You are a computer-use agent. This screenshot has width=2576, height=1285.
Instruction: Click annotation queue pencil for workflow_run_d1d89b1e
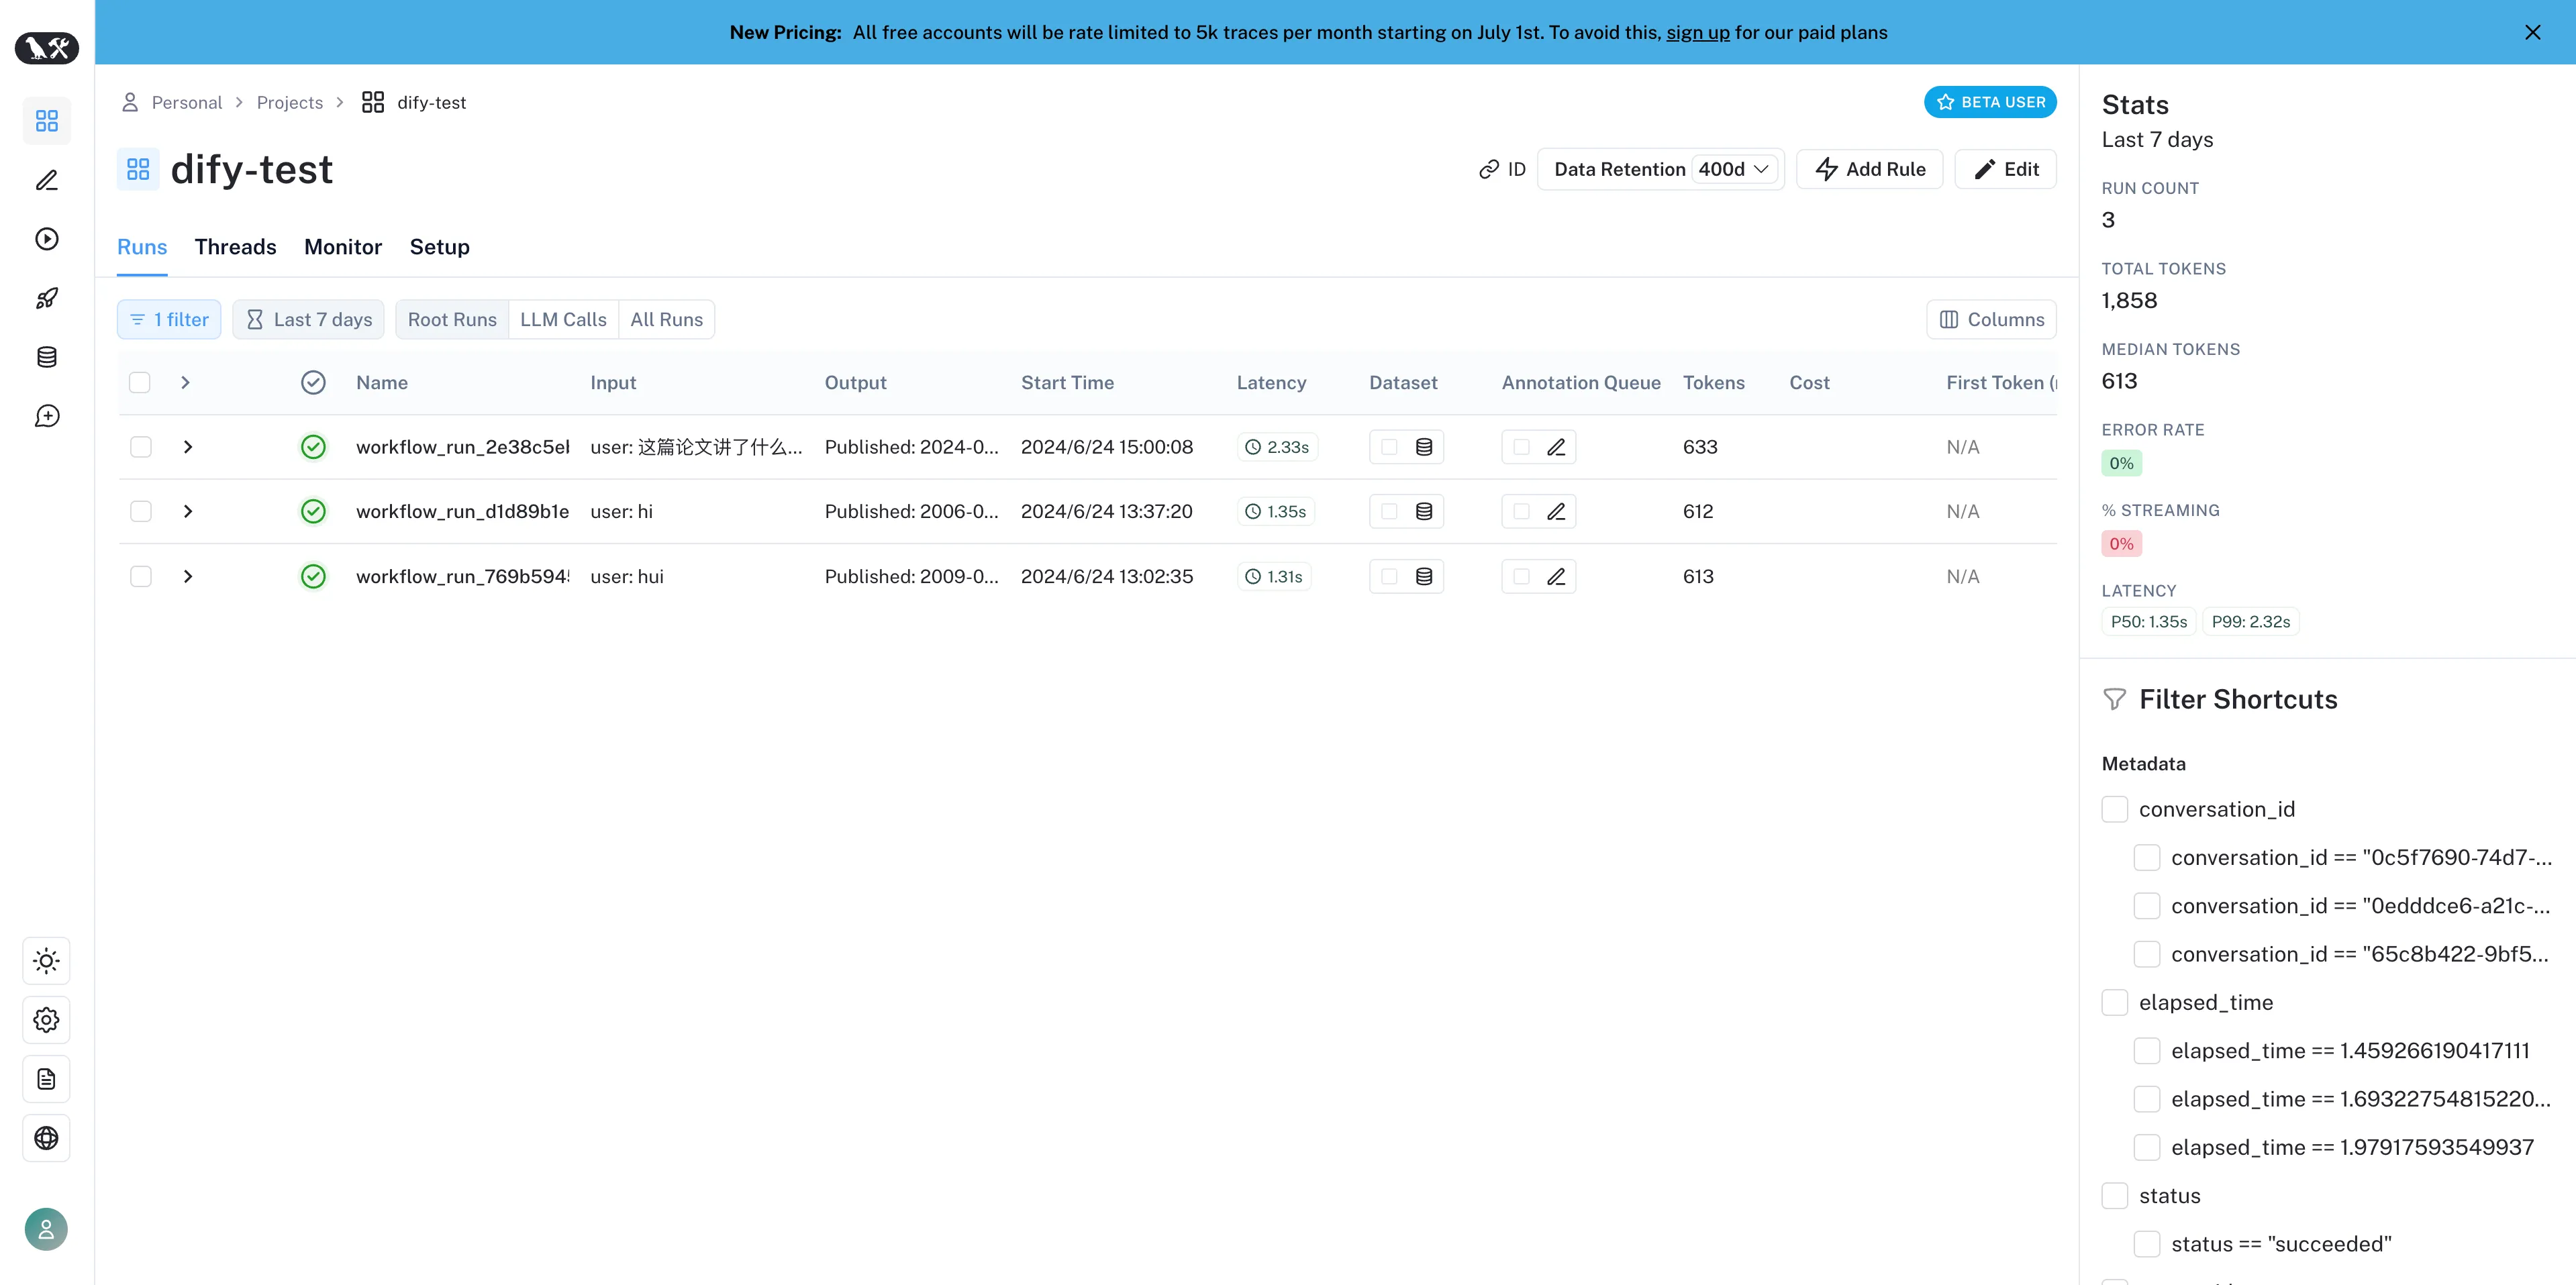click(x=1556, y=512)
